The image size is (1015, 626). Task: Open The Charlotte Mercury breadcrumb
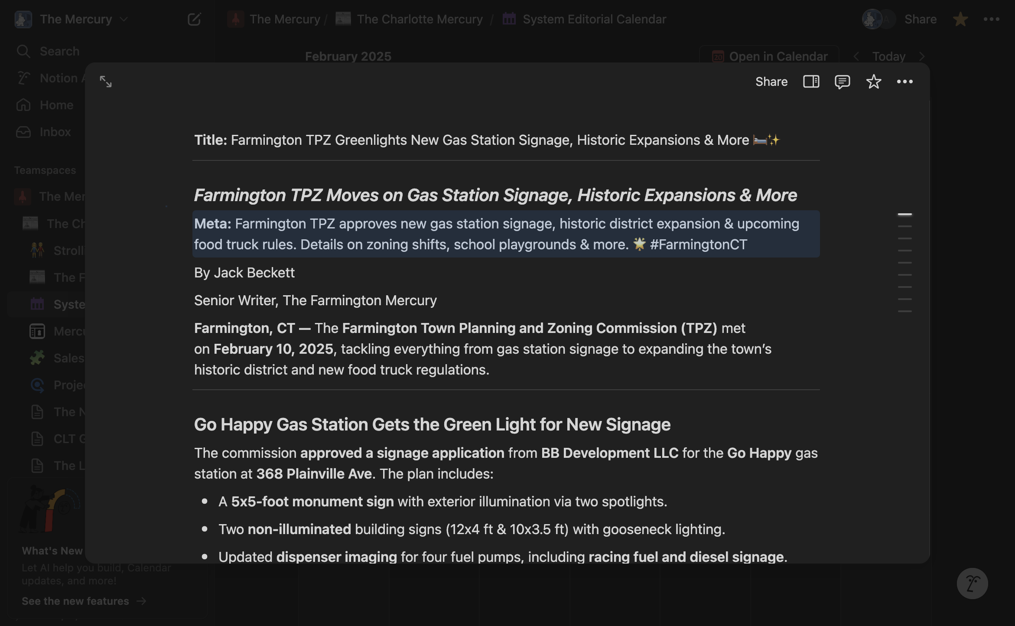(x=409, y=19)
